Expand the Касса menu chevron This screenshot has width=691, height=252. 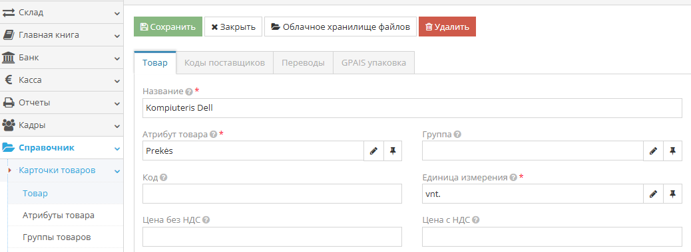click(x=116, y=81)
